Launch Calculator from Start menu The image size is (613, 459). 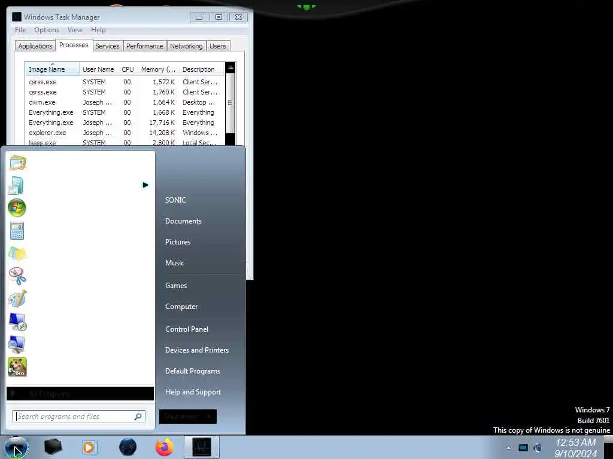17,231
